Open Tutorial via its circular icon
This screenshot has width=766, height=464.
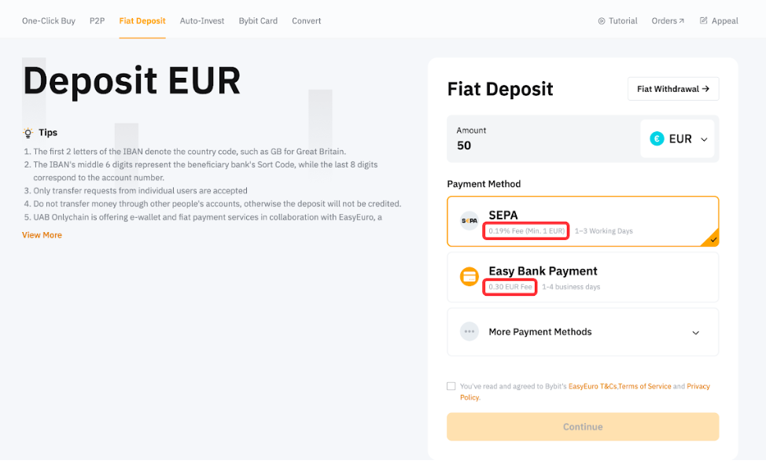602,20
